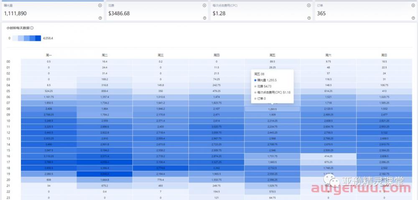Select the 周一 20 cell 808
This screenshot has height=200, width=418.
pyautogui.click(x=49, y=180)
